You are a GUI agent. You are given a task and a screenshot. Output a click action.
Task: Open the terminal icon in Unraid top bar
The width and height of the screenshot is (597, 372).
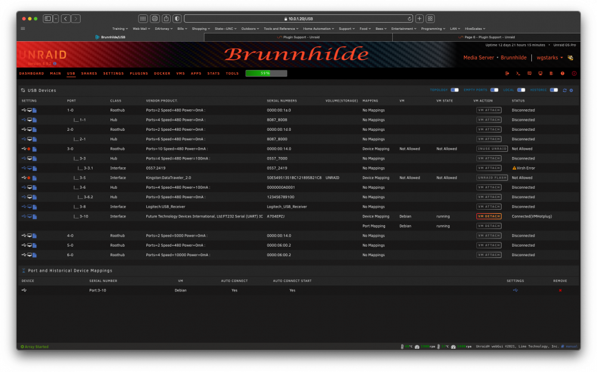point(518,73)
